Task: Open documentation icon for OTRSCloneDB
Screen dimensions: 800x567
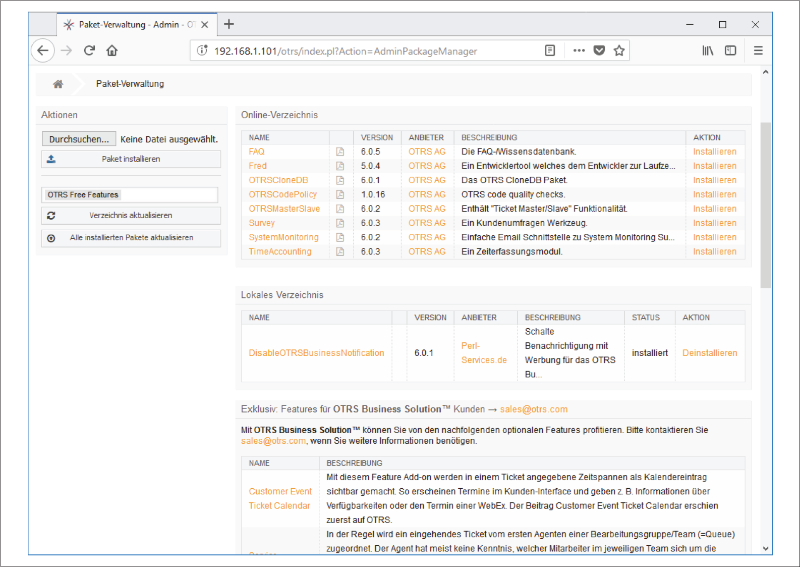Action: click(340, 180)
